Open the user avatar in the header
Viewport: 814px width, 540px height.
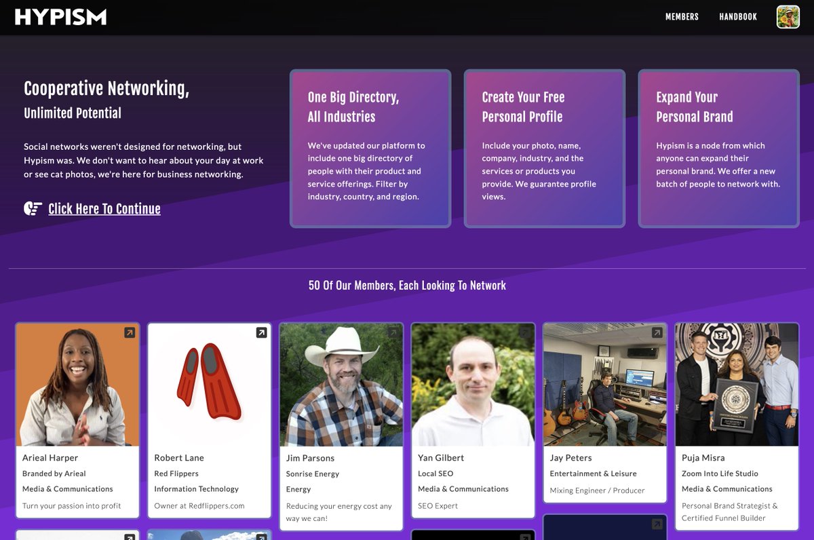click(x=788, y=17)
